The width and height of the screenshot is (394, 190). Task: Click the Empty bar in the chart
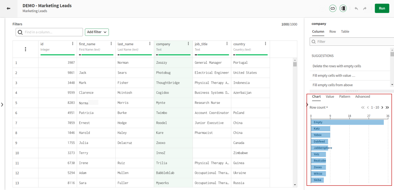[347, 122]
